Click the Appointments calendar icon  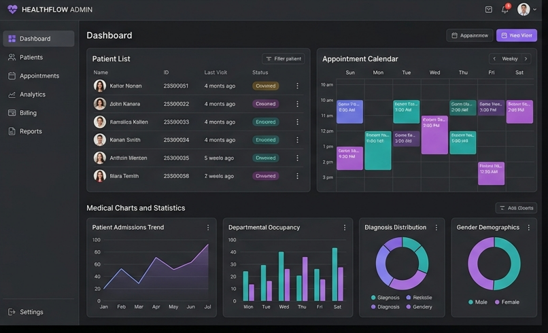[x=12, y=75]
